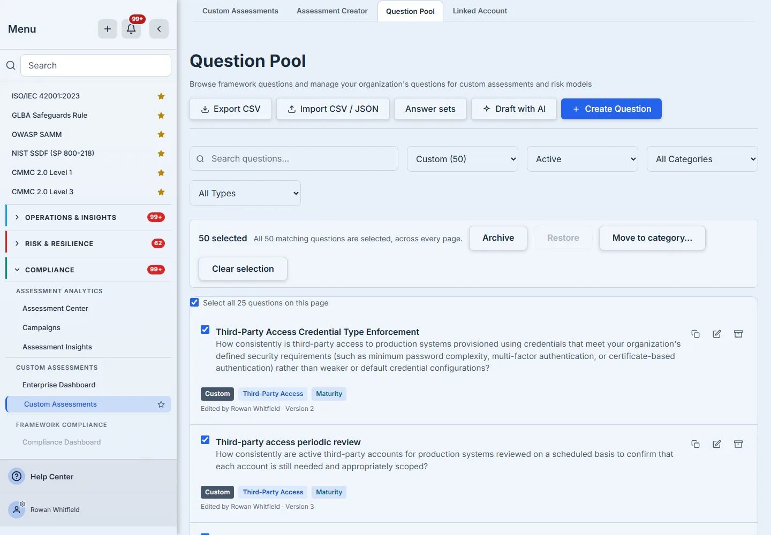Click the star beside CMMC 2.0 Level 3
Screen dimensions: 771x535
(161, 192)
